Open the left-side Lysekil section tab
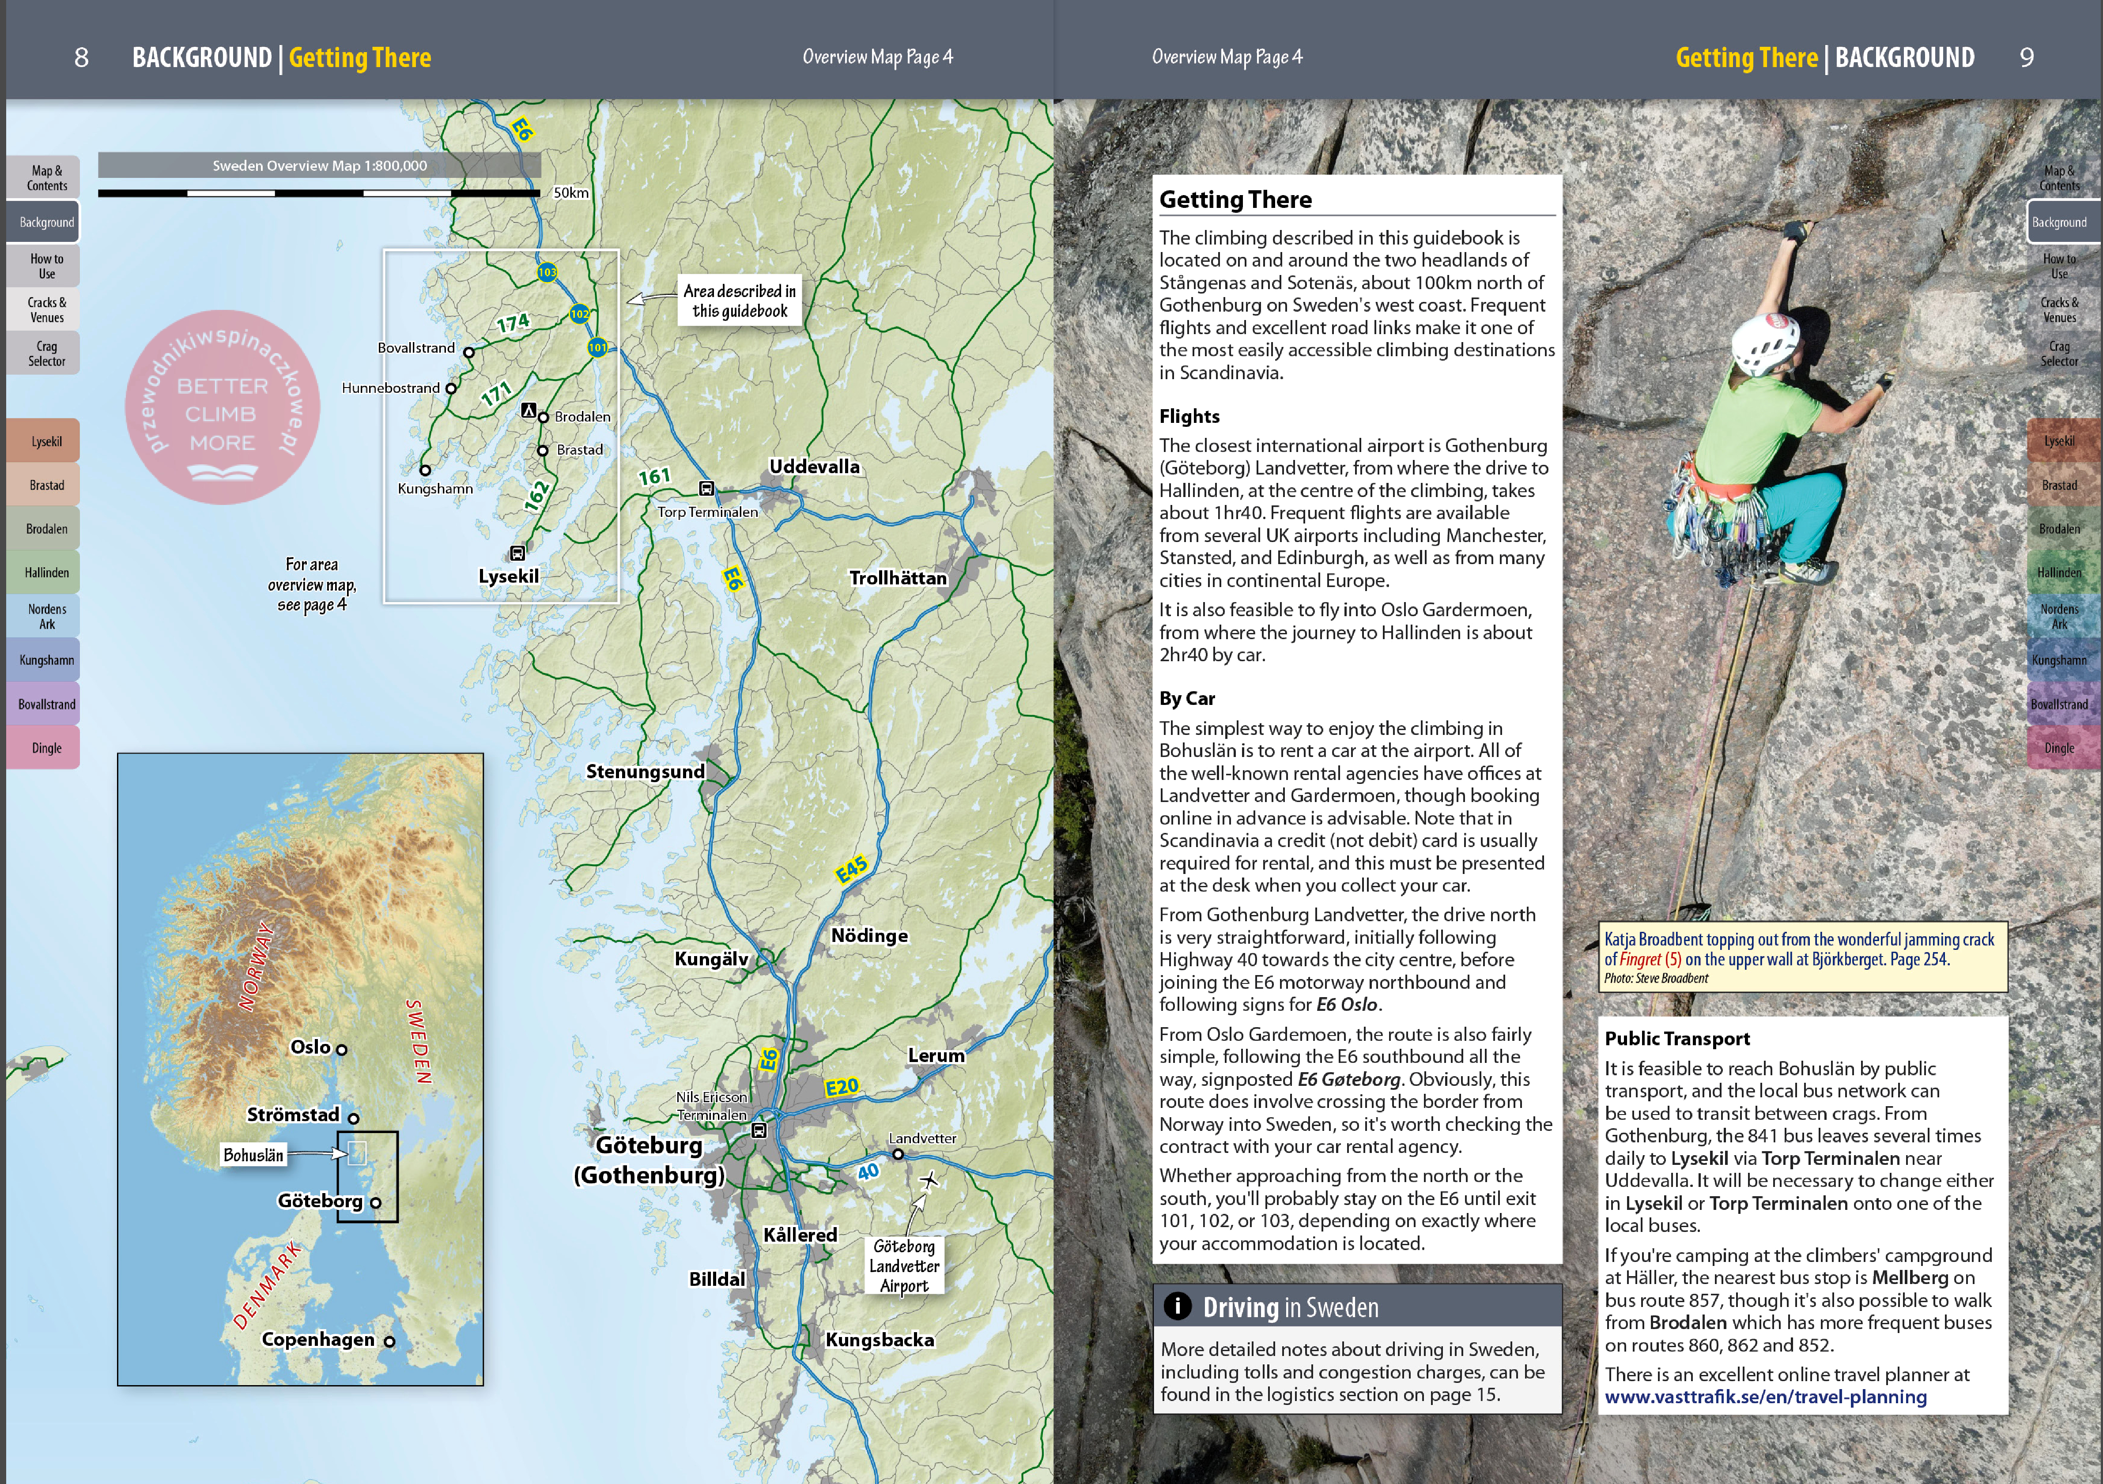Screen dimensions: 2103x1484 click(46, 441)
